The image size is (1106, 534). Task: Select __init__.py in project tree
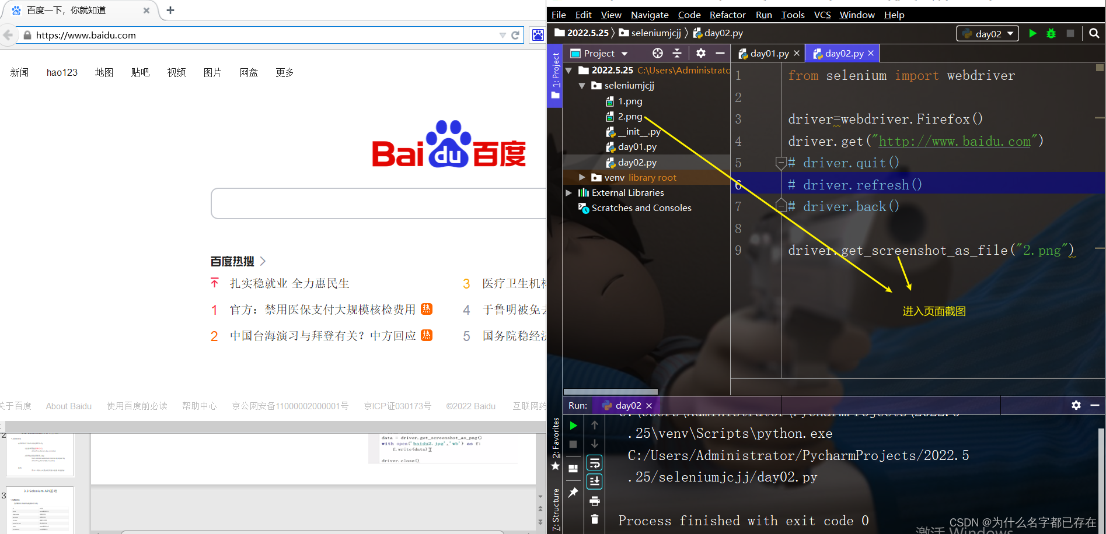(x=639, y=131)
